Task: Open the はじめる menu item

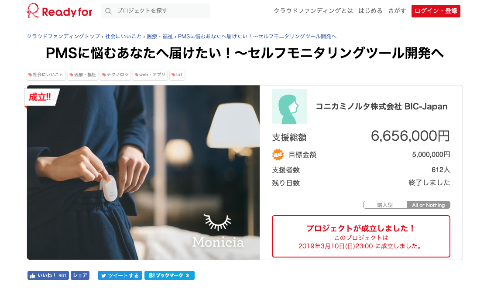Action: 370,11
